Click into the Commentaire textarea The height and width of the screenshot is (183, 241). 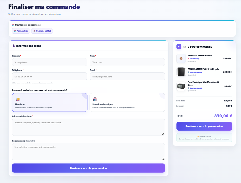pos(88,152)
